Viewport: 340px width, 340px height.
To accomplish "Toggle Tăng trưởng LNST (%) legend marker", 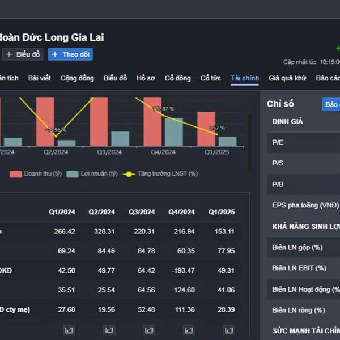I will (x=129, y=174).
